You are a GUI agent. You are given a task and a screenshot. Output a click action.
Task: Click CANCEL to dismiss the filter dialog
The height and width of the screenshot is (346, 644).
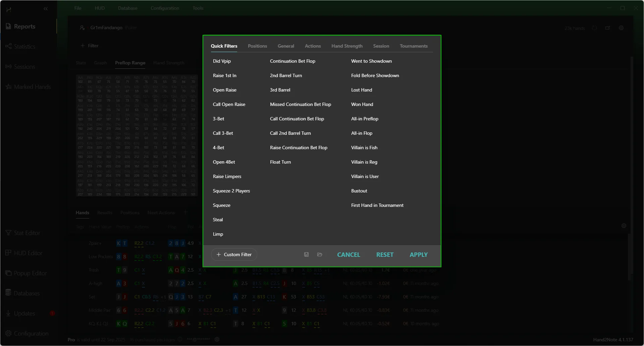point(348,255)
